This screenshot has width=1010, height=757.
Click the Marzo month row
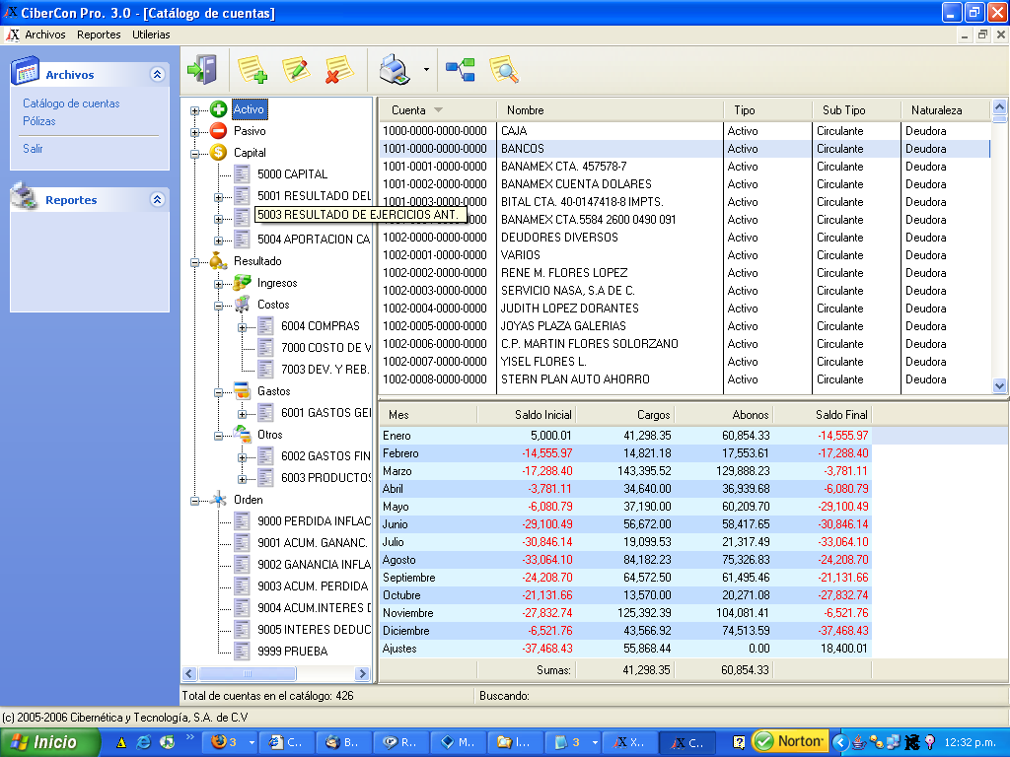[x=624, y=471]
